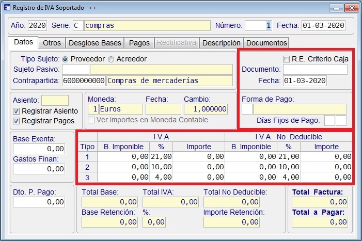Click the Documento input field

(308, 69)
